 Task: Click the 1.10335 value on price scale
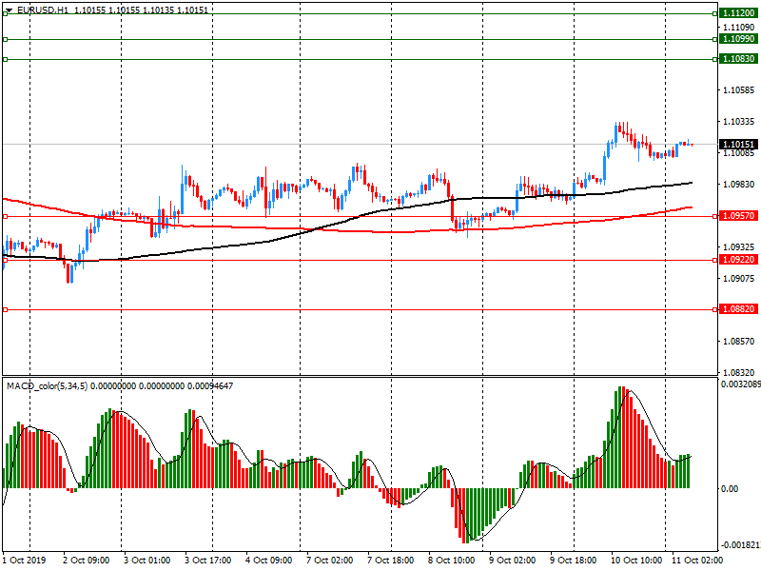coord(738,122)
